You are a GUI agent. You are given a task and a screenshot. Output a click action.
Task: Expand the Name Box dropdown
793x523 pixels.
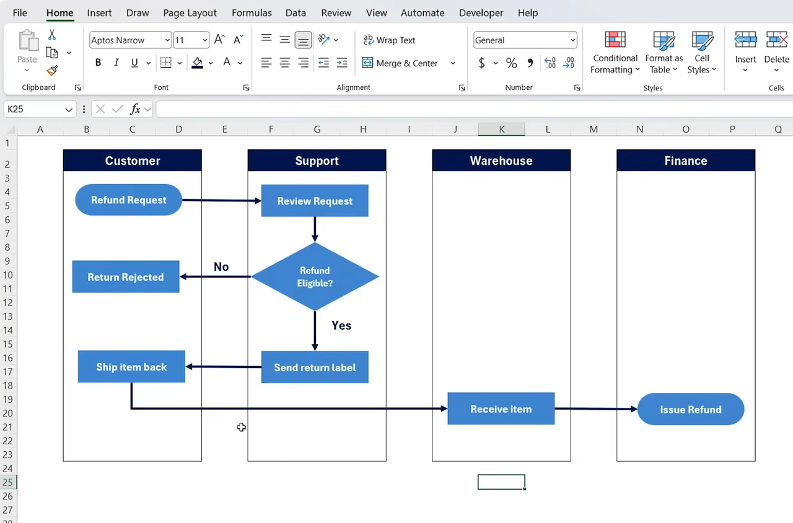point(69,110)
